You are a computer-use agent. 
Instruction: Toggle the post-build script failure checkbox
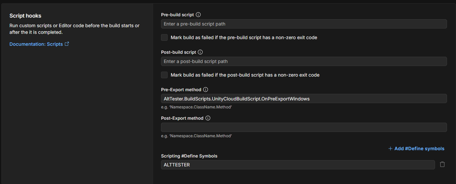click(164, 75)
